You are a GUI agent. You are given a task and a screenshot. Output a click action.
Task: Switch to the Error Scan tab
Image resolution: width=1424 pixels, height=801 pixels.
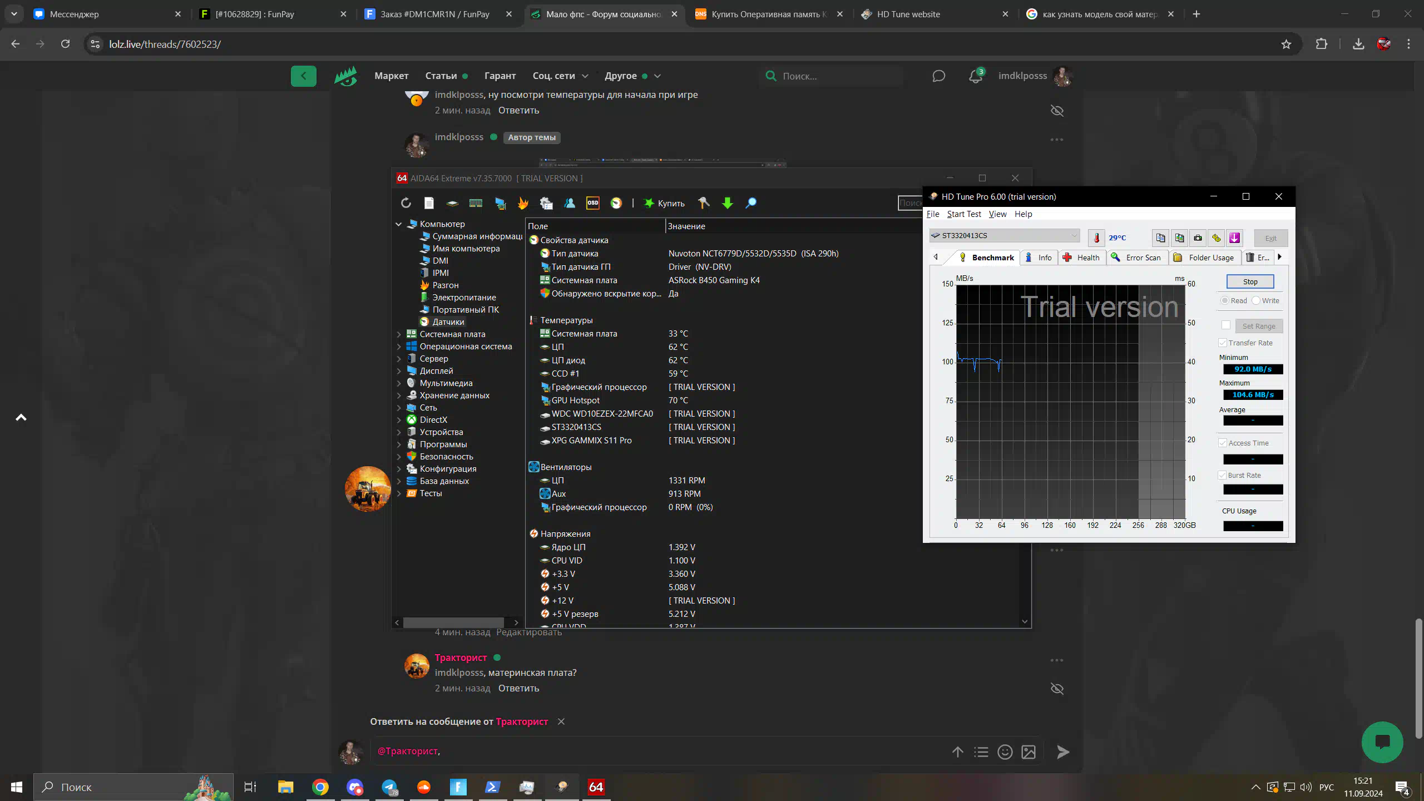(1136, 258)
